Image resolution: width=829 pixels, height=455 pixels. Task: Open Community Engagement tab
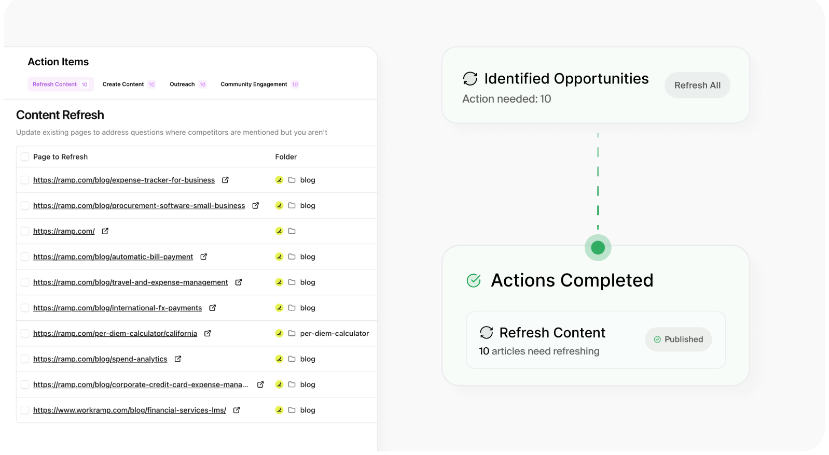259,84
